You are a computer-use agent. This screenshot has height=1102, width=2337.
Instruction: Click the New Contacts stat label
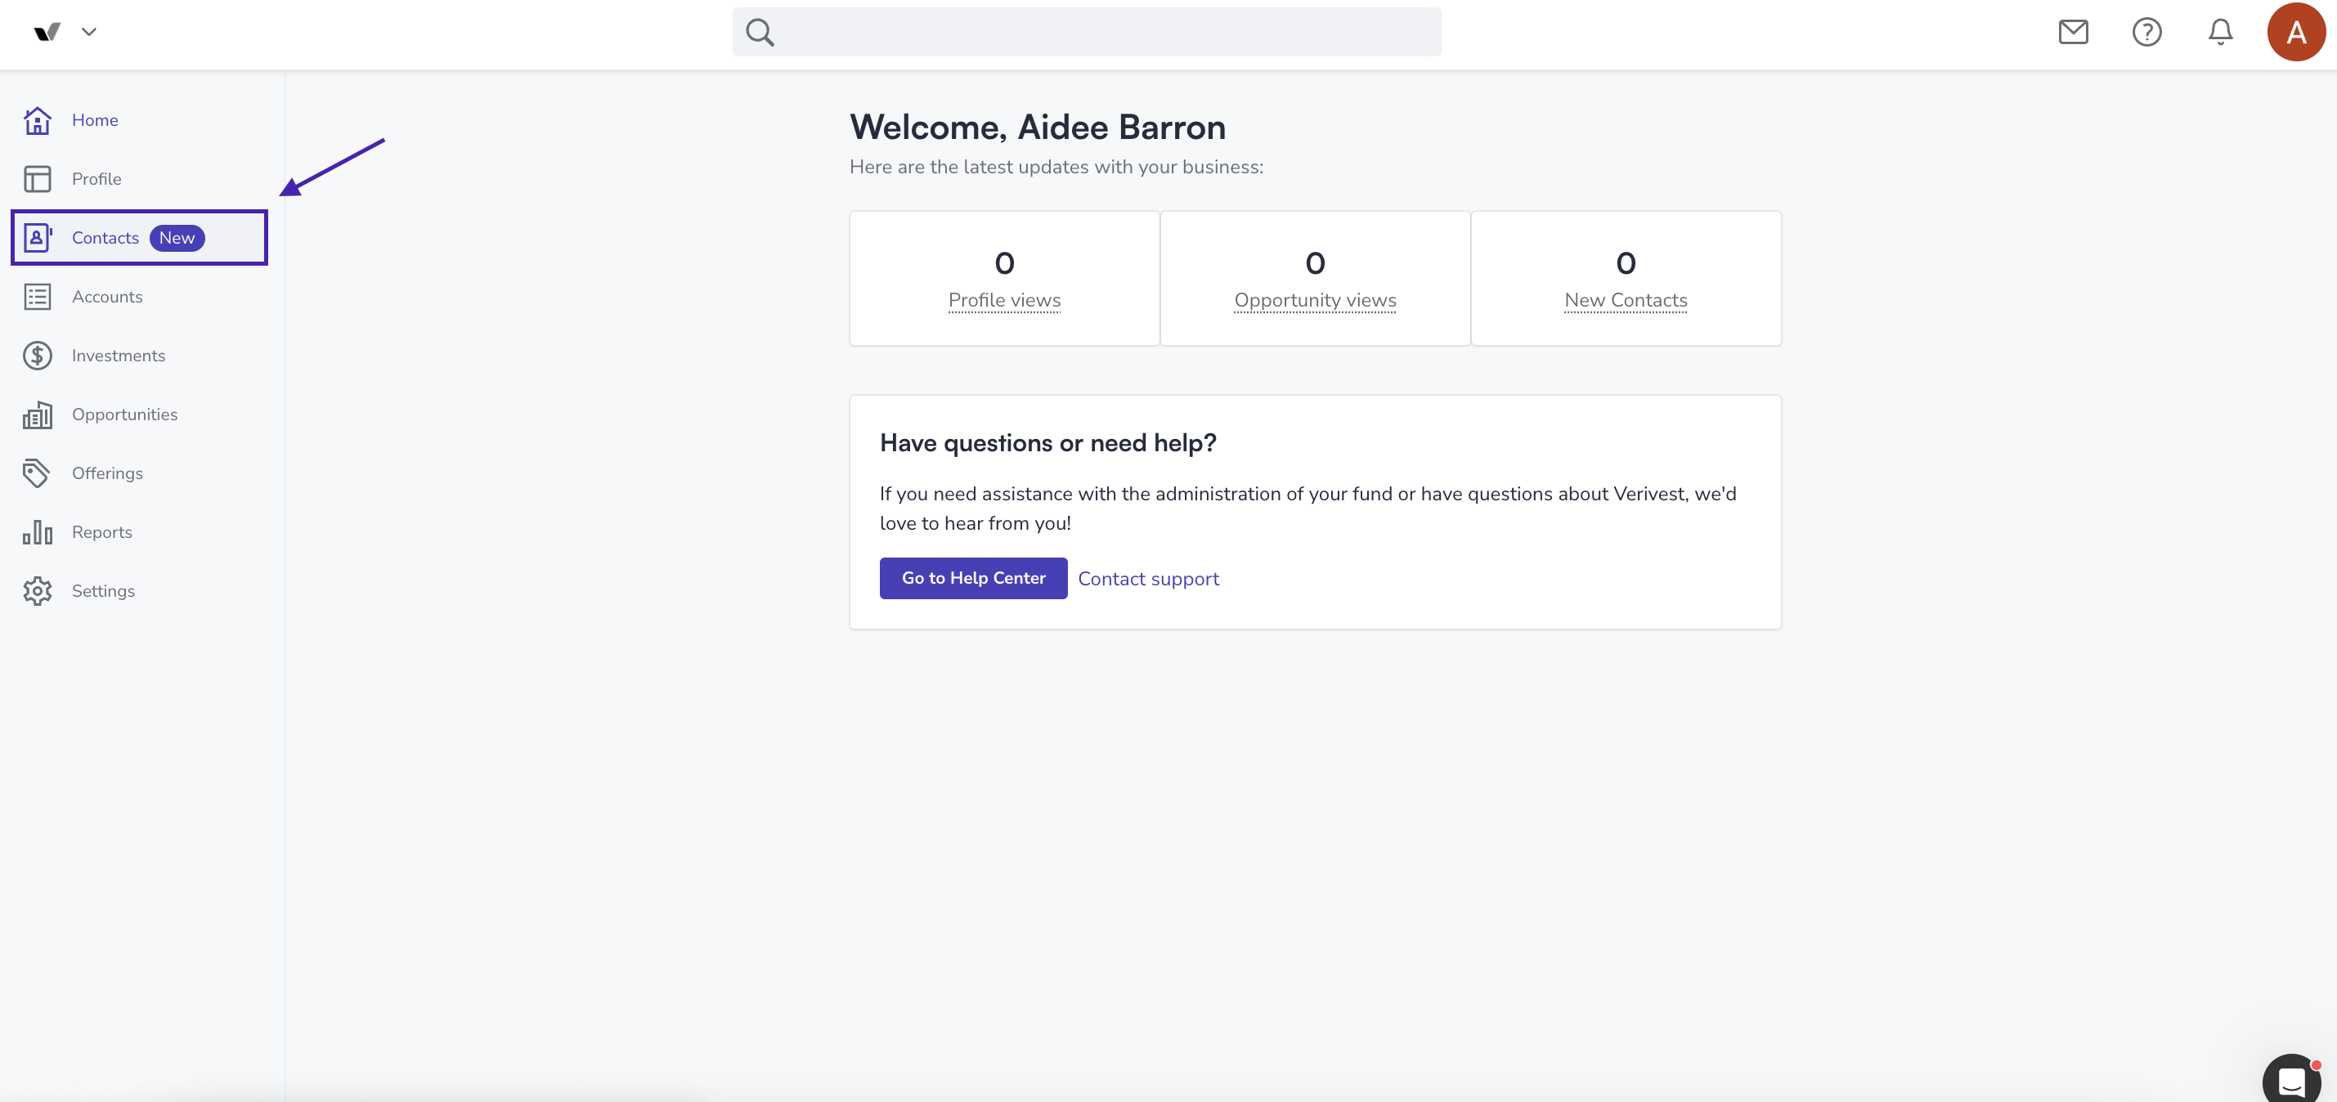point(1626,300)
